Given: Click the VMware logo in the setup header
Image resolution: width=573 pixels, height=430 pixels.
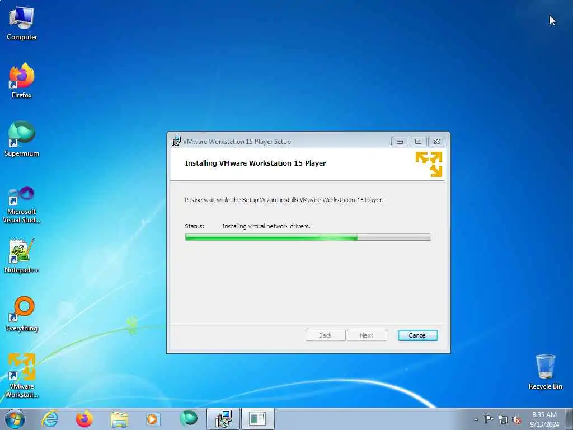Looking at the screenshot, I should tap(429, 164).
